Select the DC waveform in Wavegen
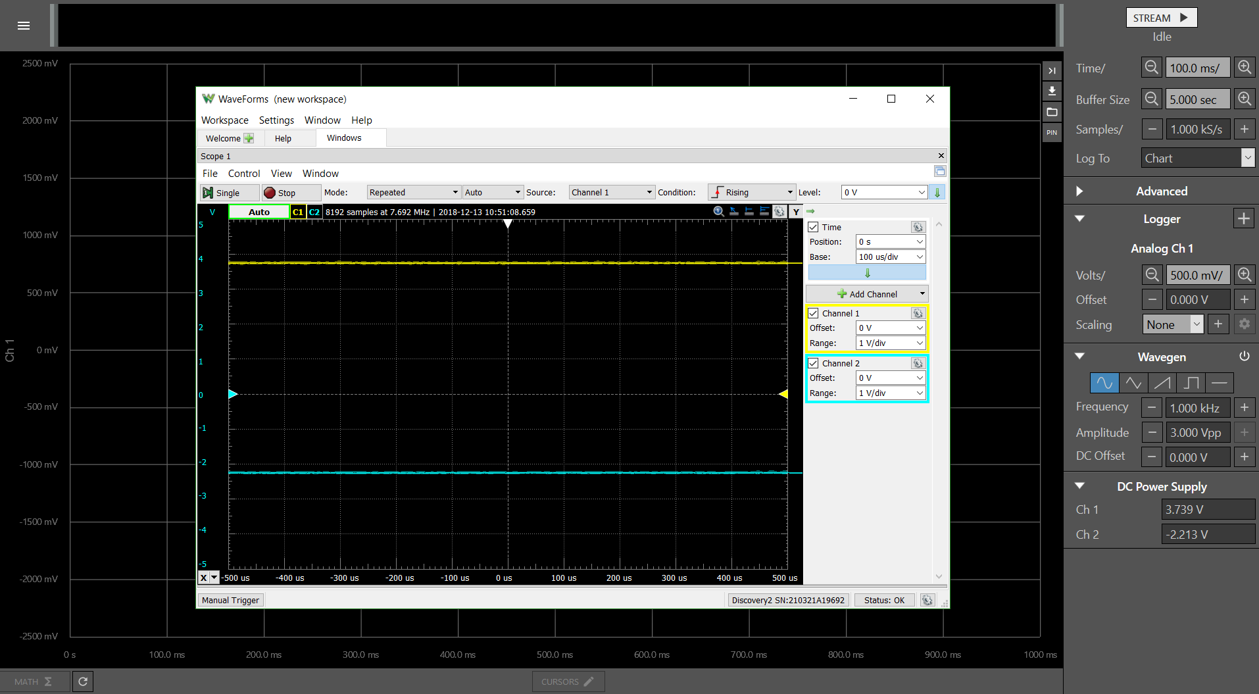This screenshot has height=694, width=1259. (x=1220, y=383)
